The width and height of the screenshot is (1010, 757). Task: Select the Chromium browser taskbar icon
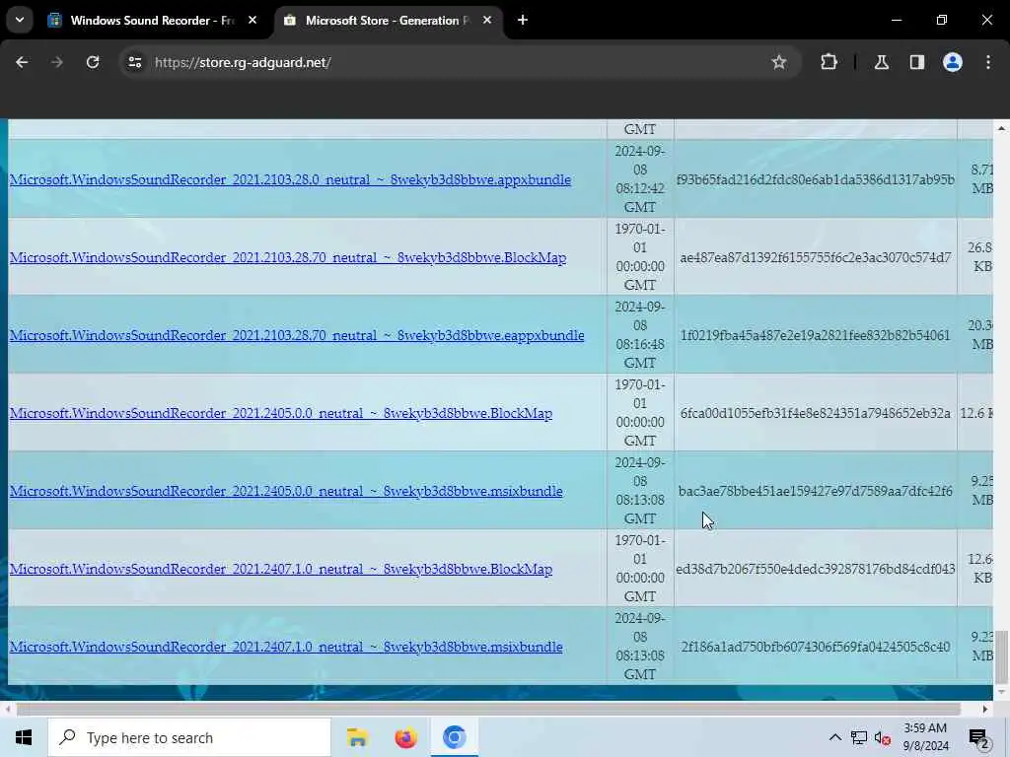(454, 737)
